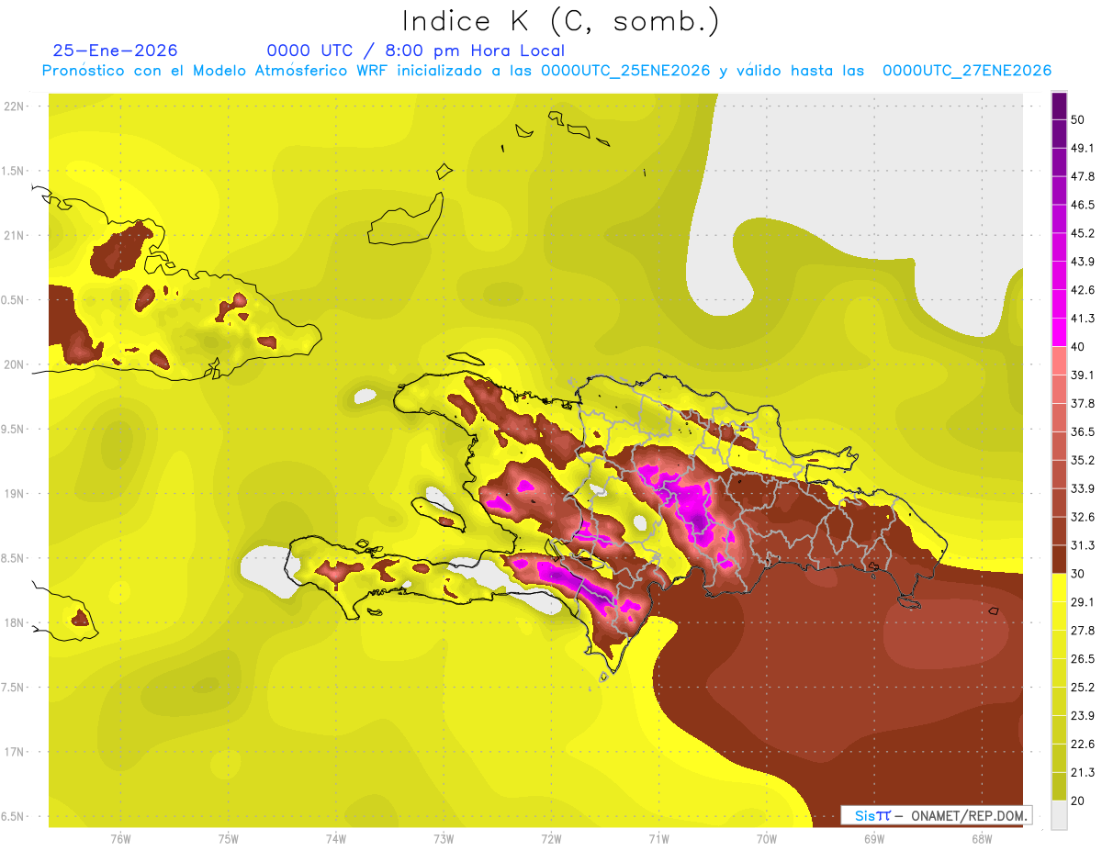Click the latitude label "21N"
The height and width of the screenshot is (851, 1102).
tap(14, 236)
